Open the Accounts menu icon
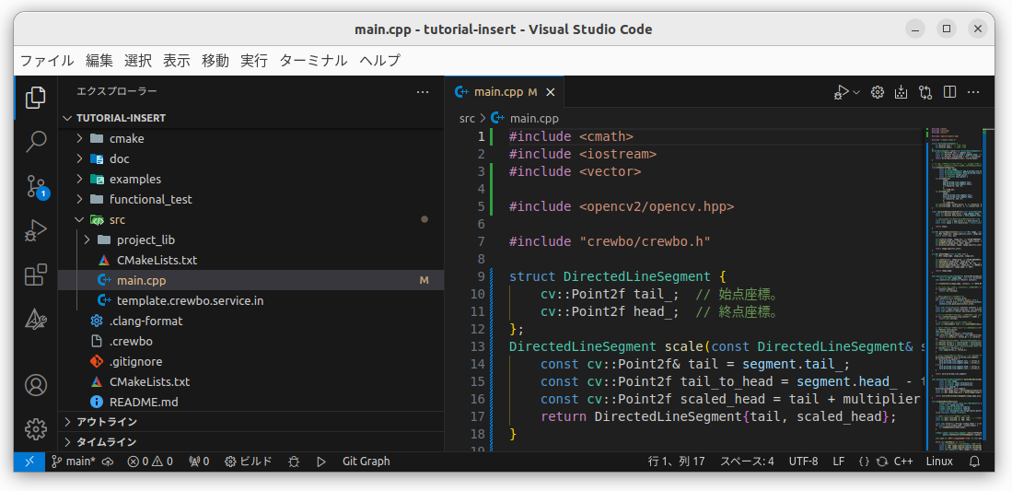Screen dimensions: 1012x491 (36, 385)
